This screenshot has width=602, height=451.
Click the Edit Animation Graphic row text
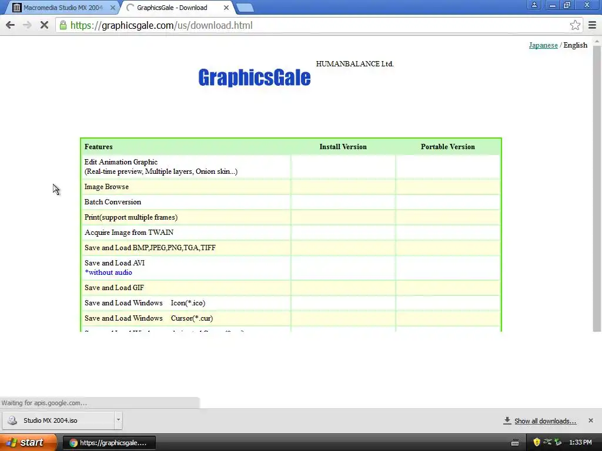(x=121, y=162)
